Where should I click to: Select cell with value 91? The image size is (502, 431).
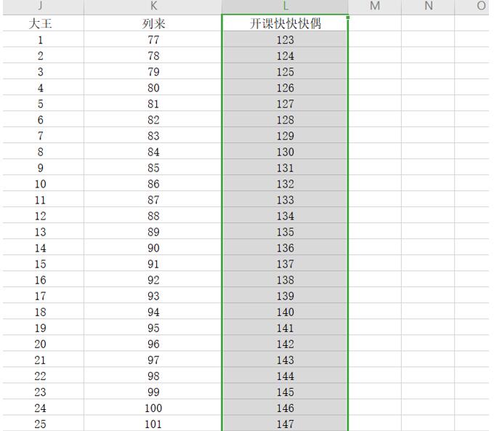click(x=153, y=264)
